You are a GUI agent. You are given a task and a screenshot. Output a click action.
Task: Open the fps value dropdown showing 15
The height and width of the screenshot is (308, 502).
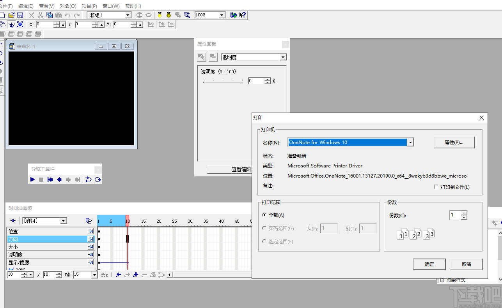coord(95,275)
